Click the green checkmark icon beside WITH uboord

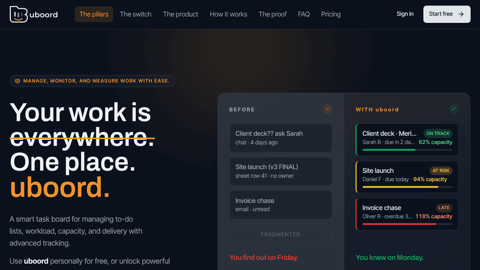tap(454, 109)
